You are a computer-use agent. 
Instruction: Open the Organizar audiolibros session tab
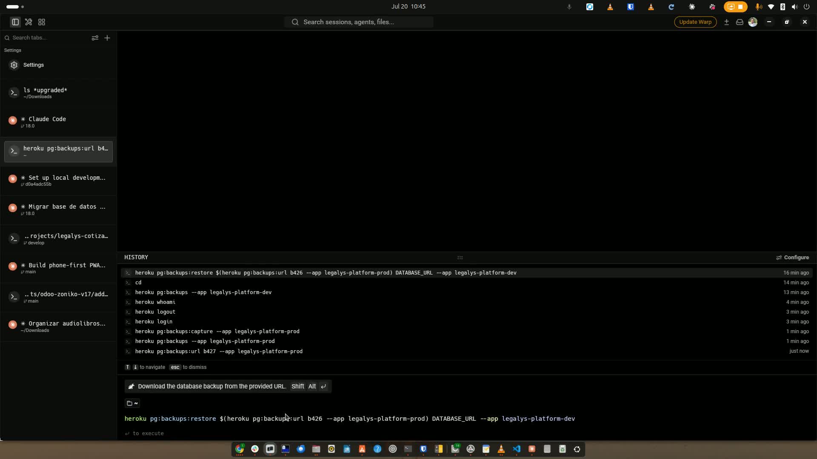tap(58, 326)
